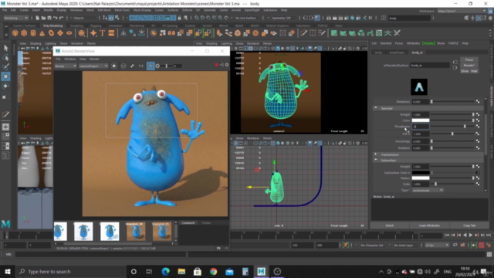
Task: Toggle the auto keyframe button
Action: pos(481,245)
